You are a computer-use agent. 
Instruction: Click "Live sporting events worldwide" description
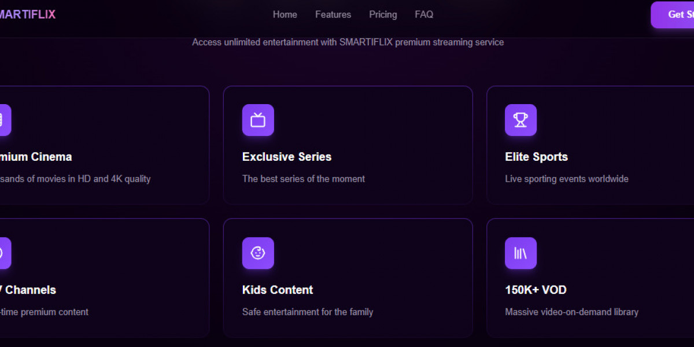[567, 179]
